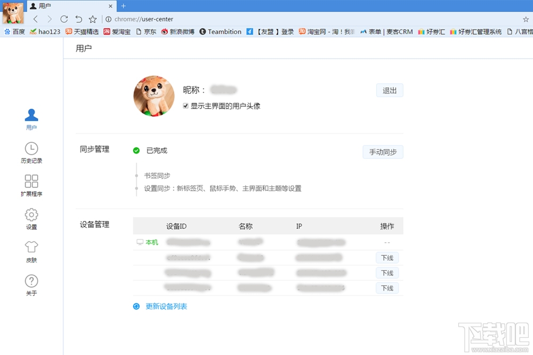Viewport: 533px width, 355px height.
Task: Click the home icon next to refresh
Action: coord(78,19)
